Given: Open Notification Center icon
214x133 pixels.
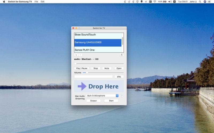Looking at the screenshot, I should coord(209,2).
